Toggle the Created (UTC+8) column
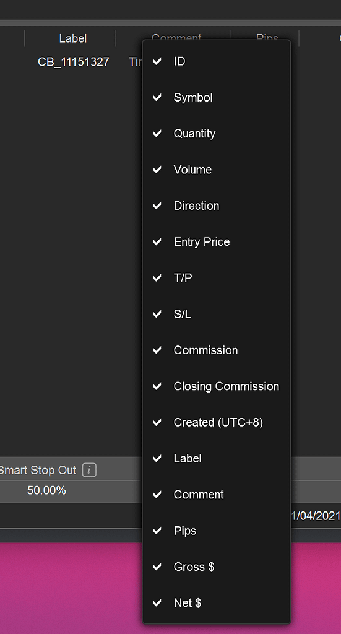 216,422
